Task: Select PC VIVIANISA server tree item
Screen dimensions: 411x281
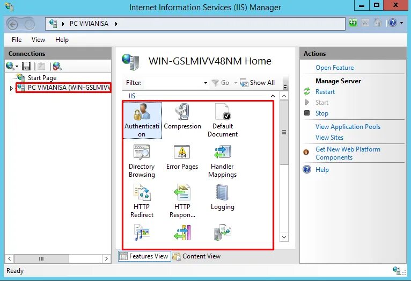Action: (x=63, y=88)
